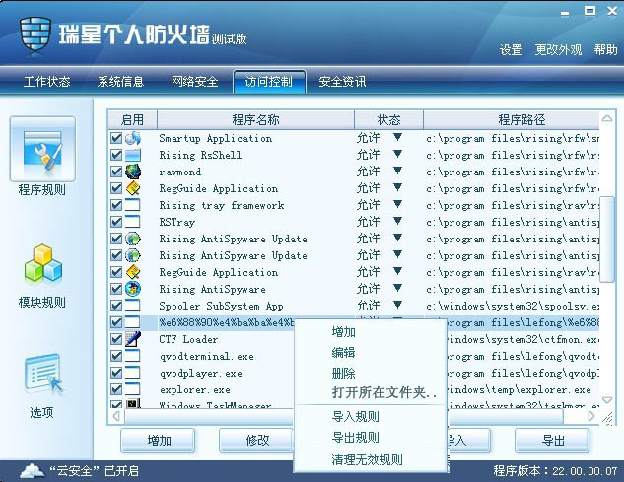Viewport: 624px width, 482px height.
Task: Open status dropdown for Rising tray framework
Action: pyautogui.click(x=397, y=204)
